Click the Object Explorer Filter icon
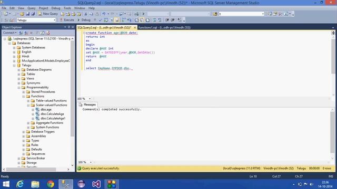The image size is (337, 189). coord(37,33)
